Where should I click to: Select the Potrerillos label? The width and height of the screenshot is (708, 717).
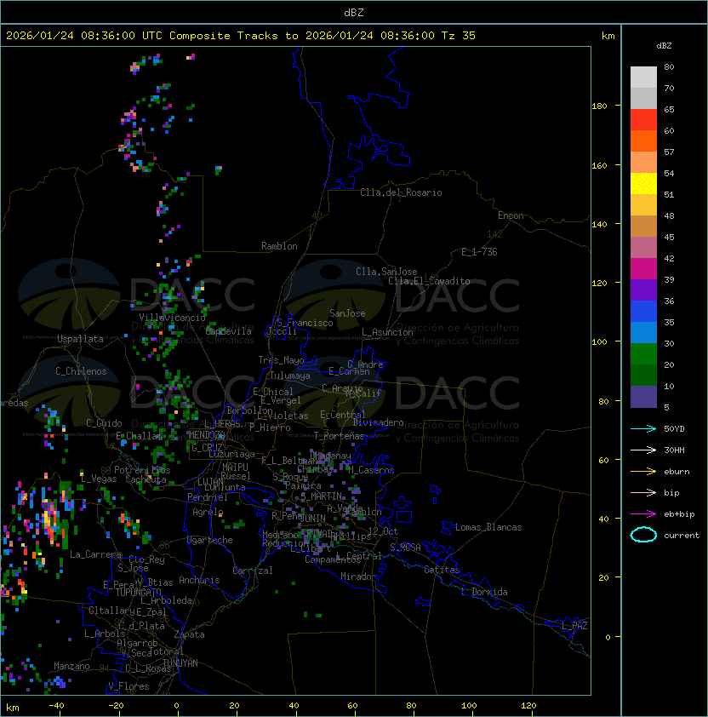[142, 470]
